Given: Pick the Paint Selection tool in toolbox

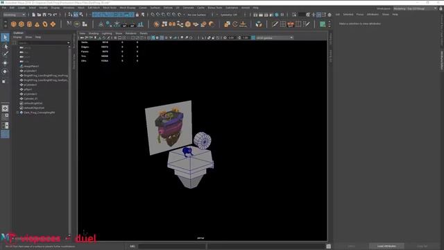Looking at the screenshot, I should pyautogui.click(x=5, y=54).
